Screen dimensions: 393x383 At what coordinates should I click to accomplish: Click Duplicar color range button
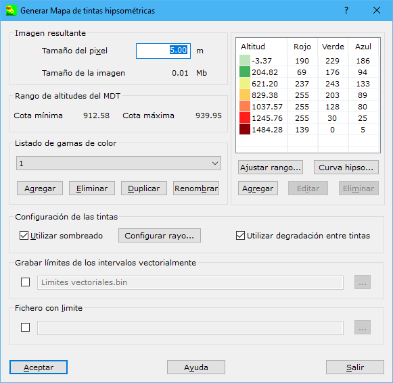point(144,188)
